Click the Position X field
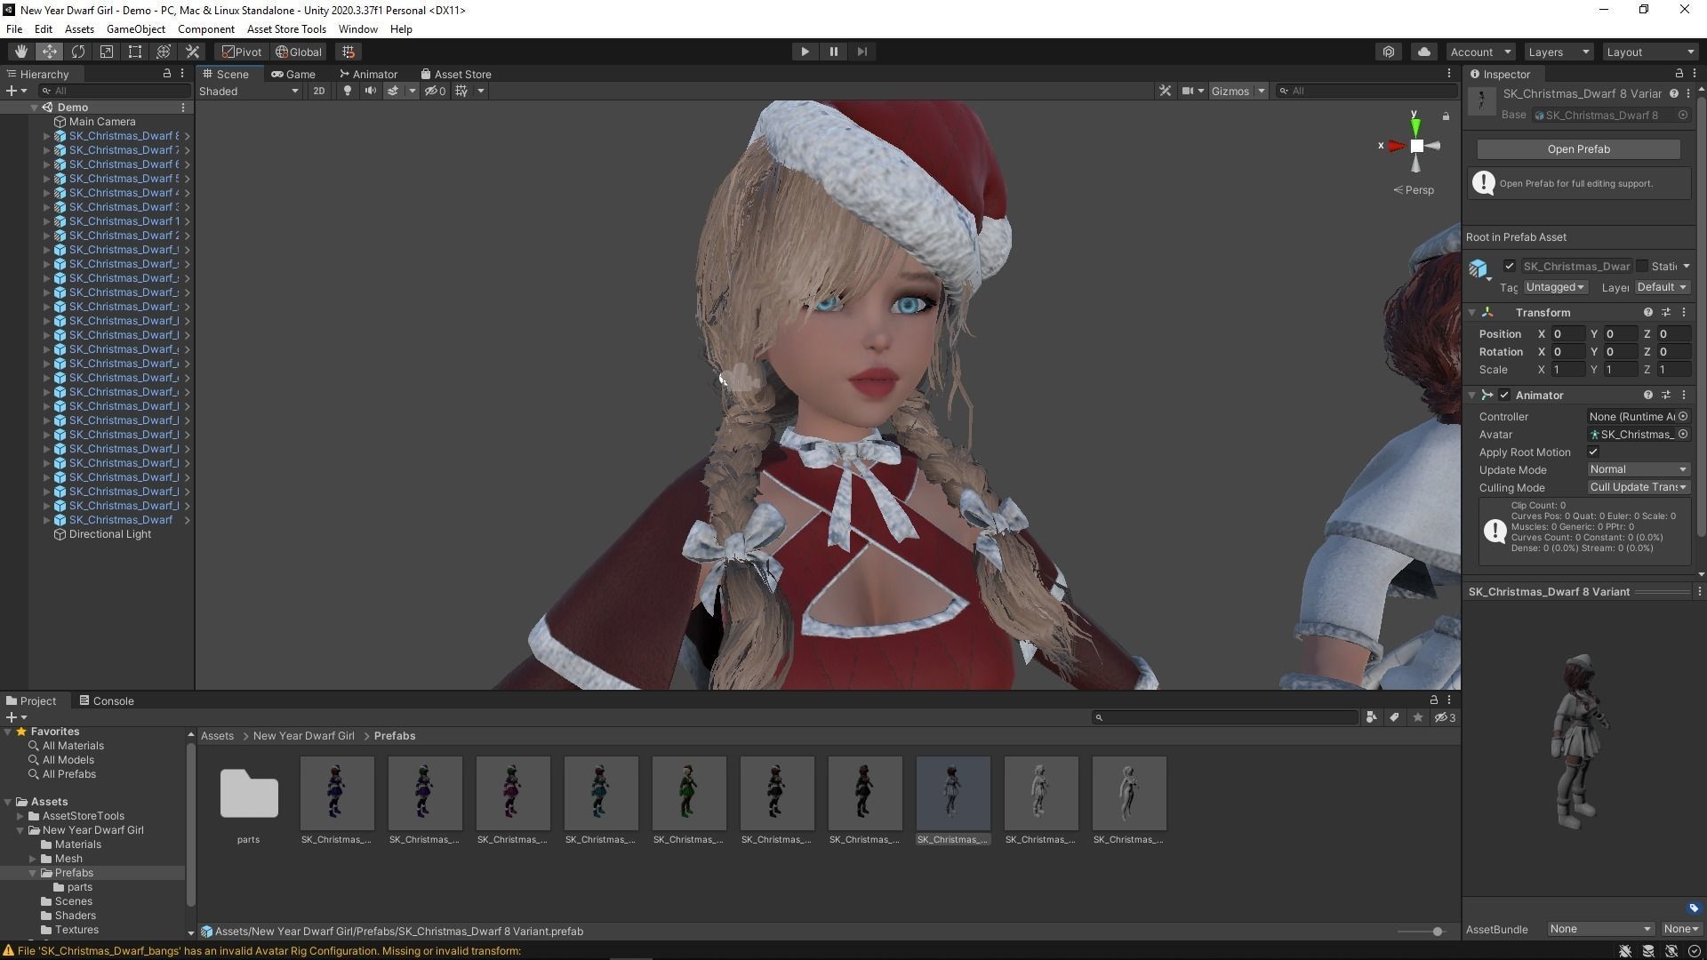Image resolution: width=1707 pixels, height=960 pixels. [1567, 333]
